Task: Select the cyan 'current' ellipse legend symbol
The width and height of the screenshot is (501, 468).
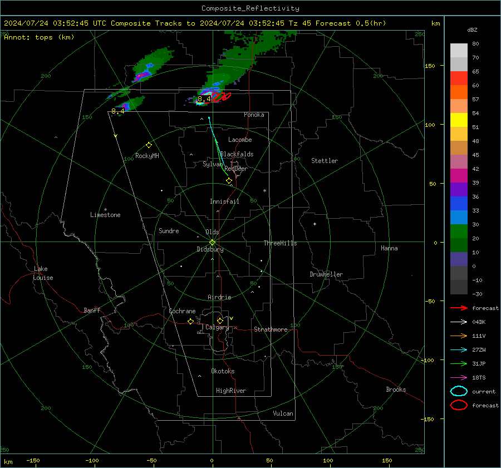Action: [x=459, y=391]
